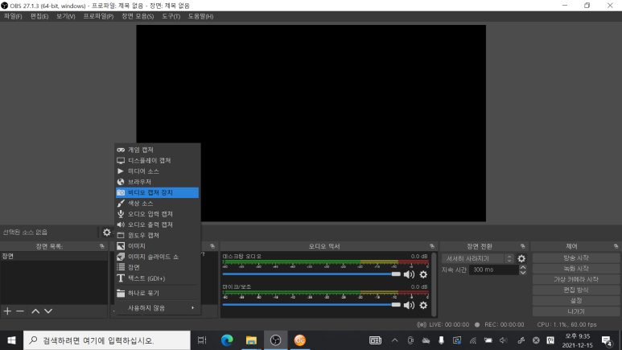
Task: Click the 300 ms duration field
Action: point(494,270)
